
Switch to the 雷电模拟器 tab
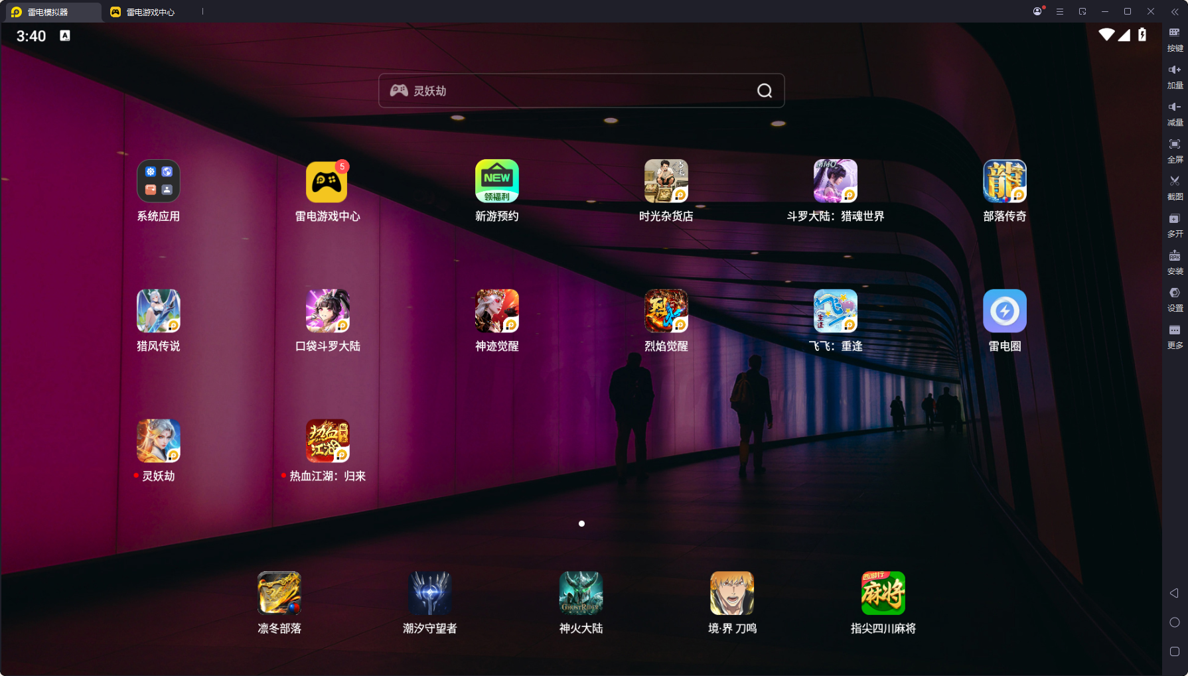point(53,12)
